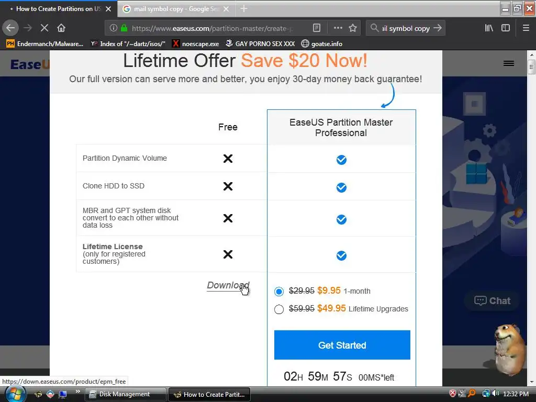
Task: Bookmark this page with star icon
Action: pyautogui.click(x=353, y=28)
